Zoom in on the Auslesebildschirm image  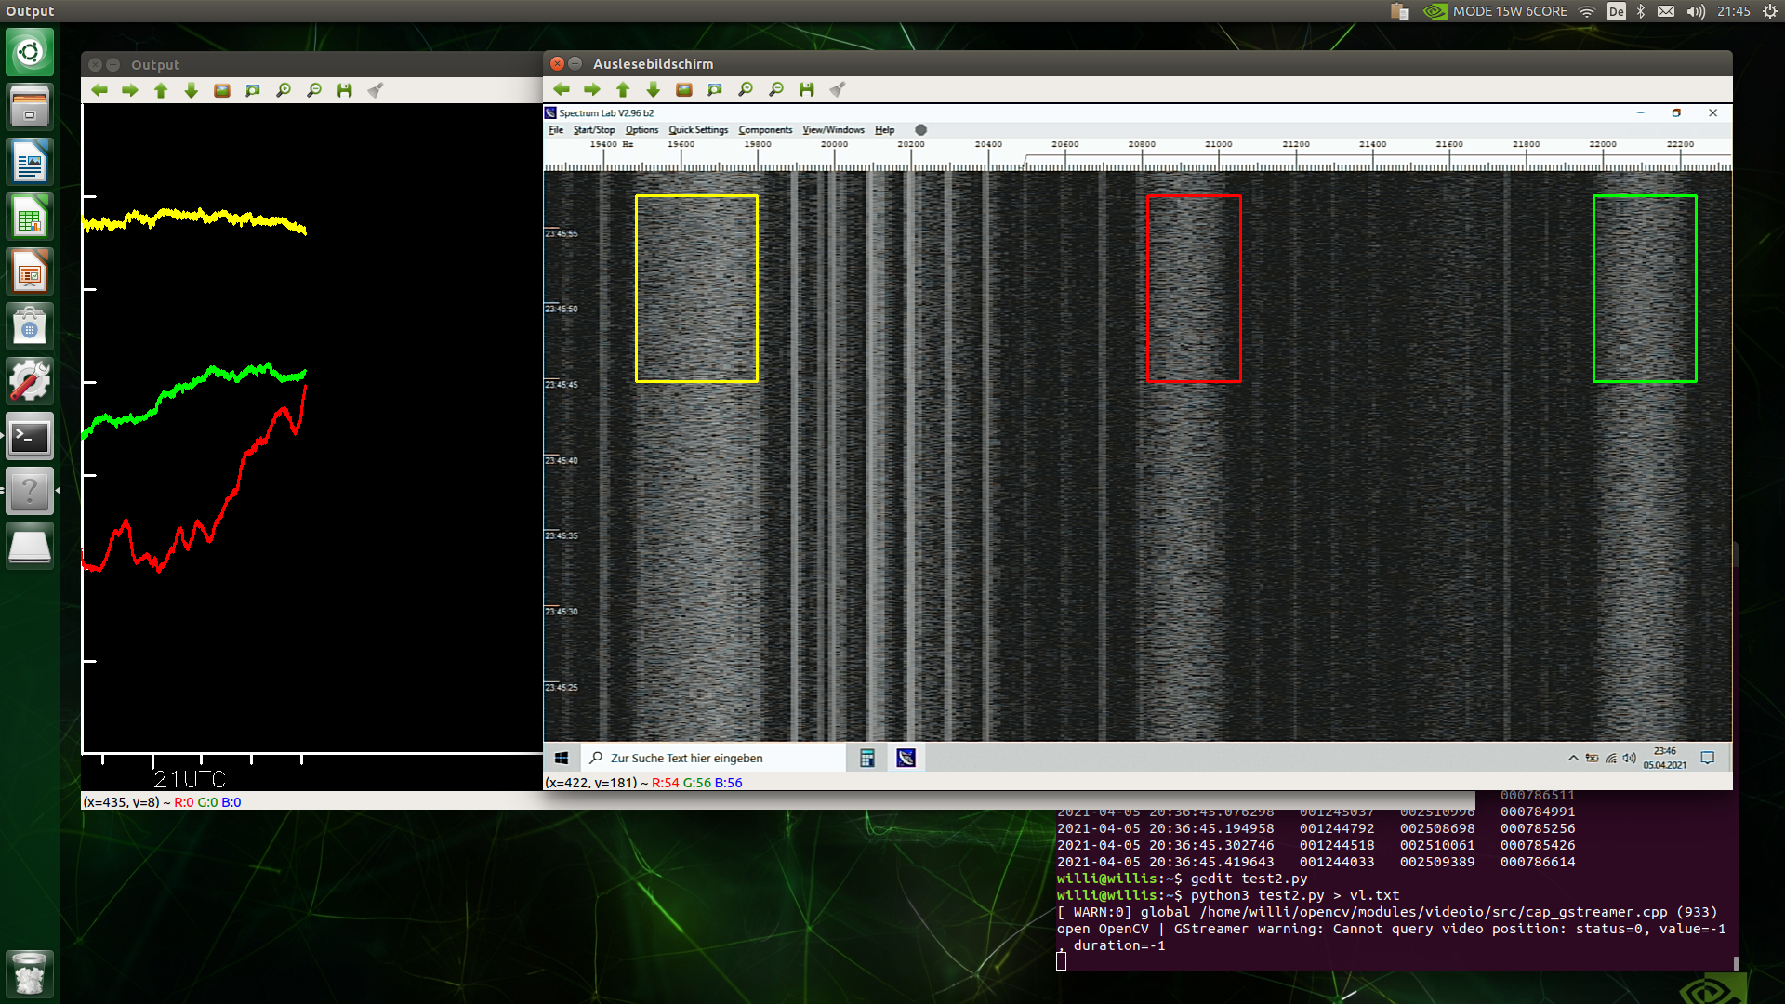click(x=746, y=89)
